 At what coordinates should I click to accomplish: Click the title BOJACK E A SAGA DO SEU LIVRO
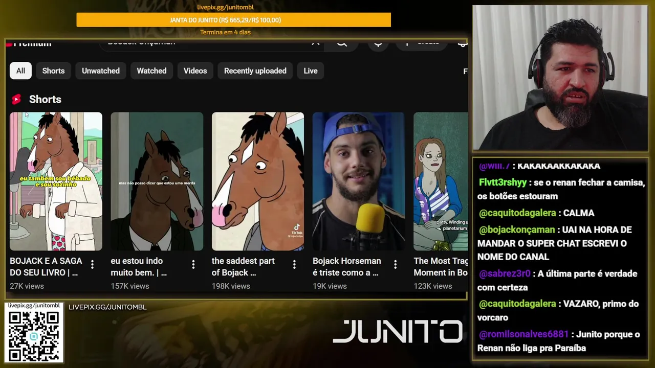(x=46, y=267)
